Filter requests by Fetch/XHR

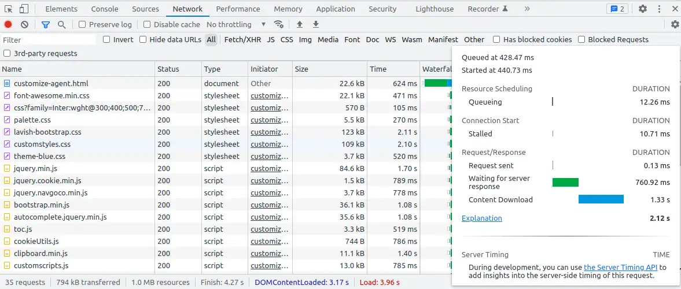(243, 39)
